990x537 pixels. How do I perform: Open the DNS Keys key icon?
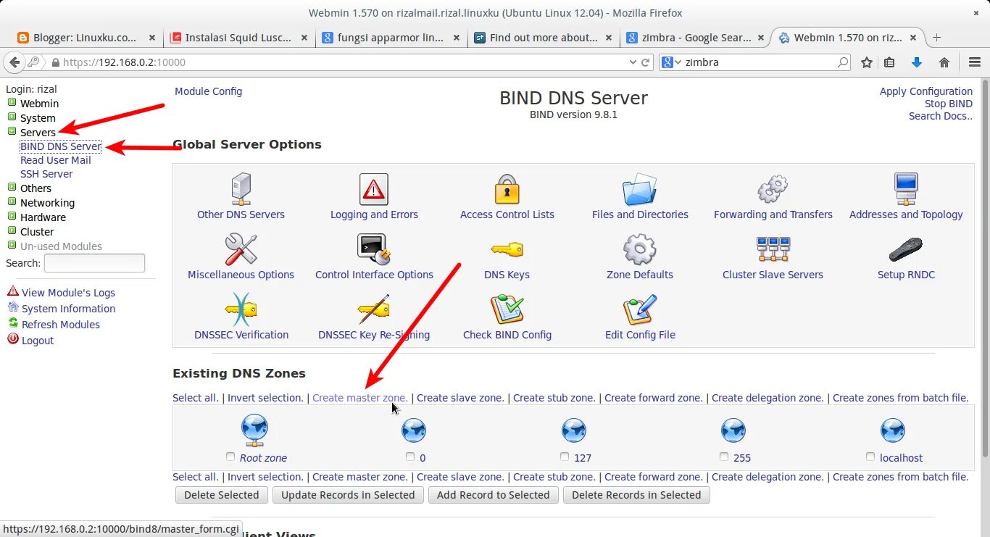click(507, 250)
